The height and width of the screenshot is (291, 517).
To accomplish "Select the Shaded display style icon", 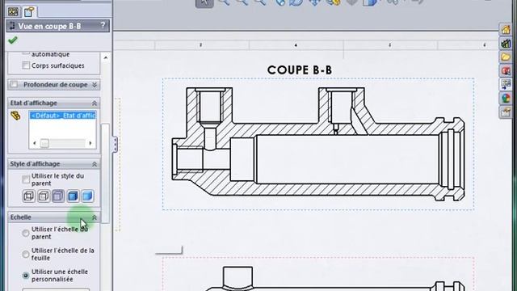I will click(87, 196).
